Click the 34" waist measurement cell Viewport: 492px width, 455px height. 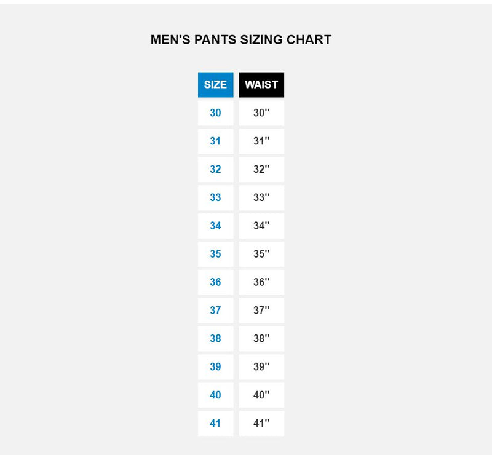pyautogui.click(x=261, y=226)
